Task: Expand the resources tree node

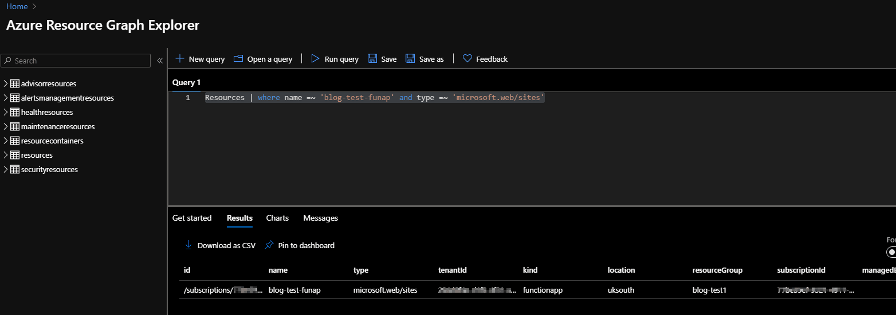Action: point(6,155)
